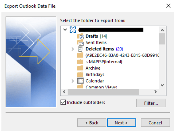Click the horizontal scrollbar right arrow
The height and width of the screenshot is (131, 174).
click(156, 92)
